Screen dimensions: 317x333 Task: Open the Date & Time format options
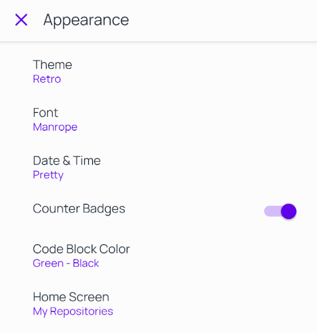158,167
